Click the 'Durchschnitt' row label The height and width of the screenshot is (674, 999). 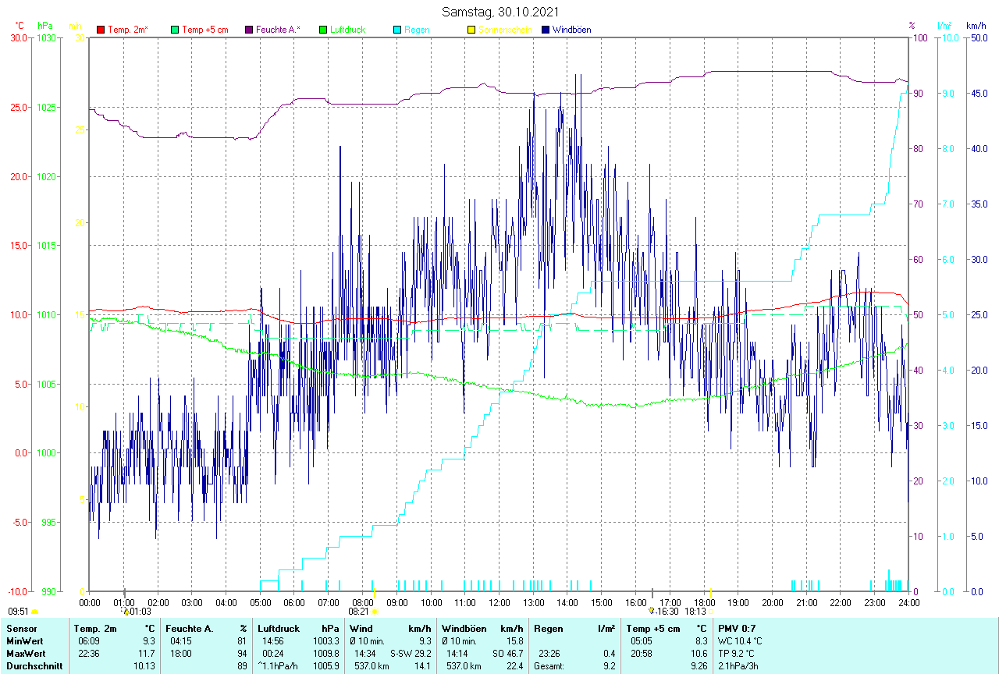coord(34,666)
